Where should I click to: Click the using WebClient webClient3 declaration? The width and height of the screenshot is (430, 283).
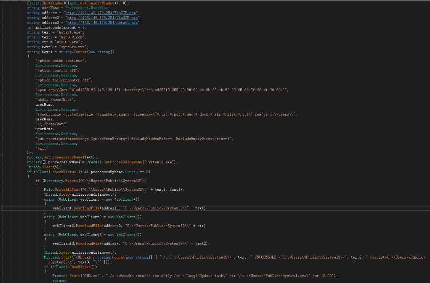[x=93, y=235]
